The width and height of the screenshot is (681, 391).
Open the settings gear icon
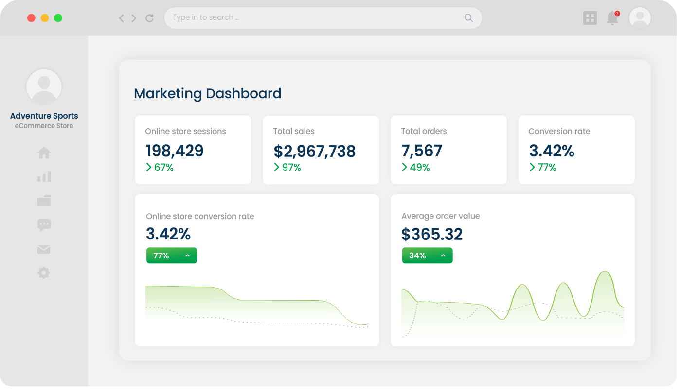[44, 273]
